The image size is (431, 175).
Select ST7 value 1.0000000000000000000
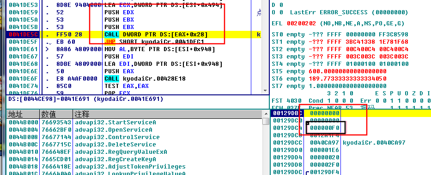347,86
